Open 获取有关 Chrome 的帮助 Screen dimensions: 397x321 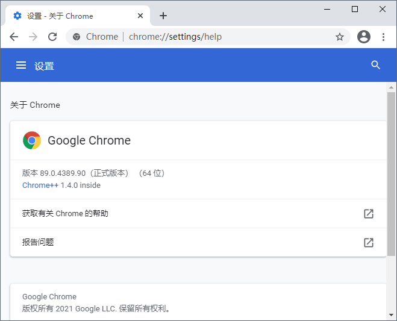point(198,214)
